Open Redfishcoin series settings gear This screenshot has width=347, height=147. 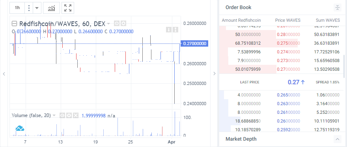(123, 23)
